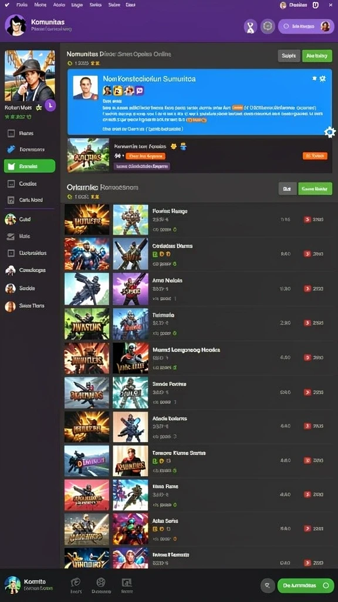The width and height of the screenshot is (338, 602).
Task: Toggle the green De Ammnitas pill at bottom-right
Action: (x=306, y=586)
